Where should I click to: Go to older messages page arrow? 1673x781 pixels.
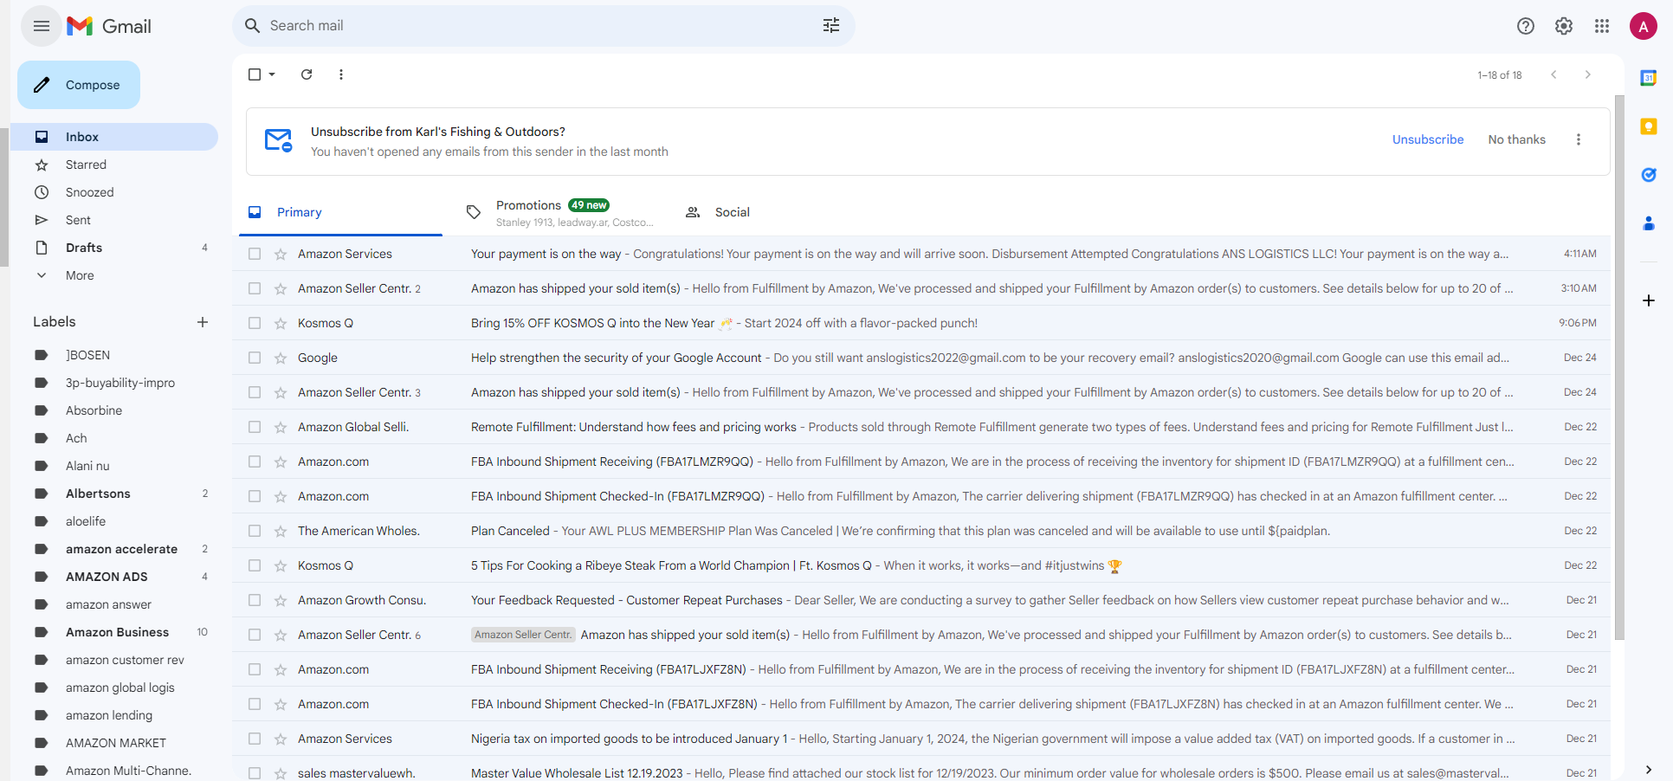point(1587,74)
